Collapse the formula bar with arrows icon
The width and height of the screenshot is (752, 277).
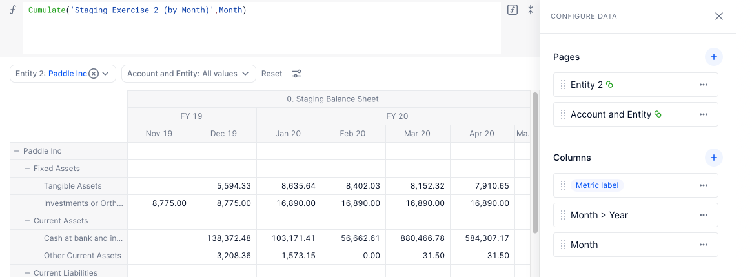531,10
